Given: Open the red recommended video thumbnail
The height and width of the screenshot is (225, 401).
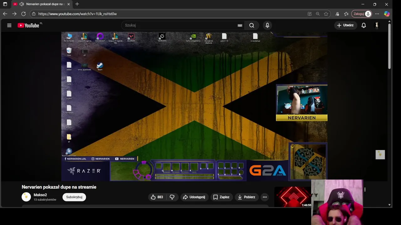Looking at the screenshot, I should coord(293,197).
